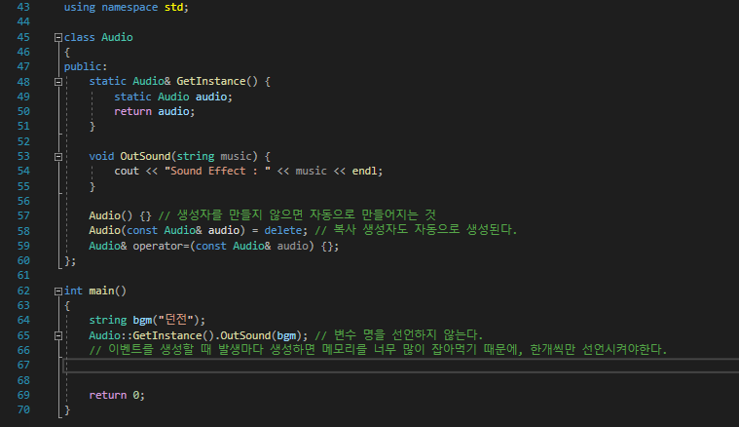The image size is (739, 427).
Task: Click the bgm variable declaration on line 64
Action: (142, 321)
